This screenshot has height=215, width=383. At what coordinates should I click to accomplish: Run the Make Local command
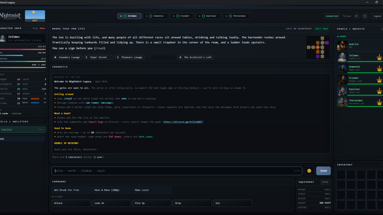(151, 190)
